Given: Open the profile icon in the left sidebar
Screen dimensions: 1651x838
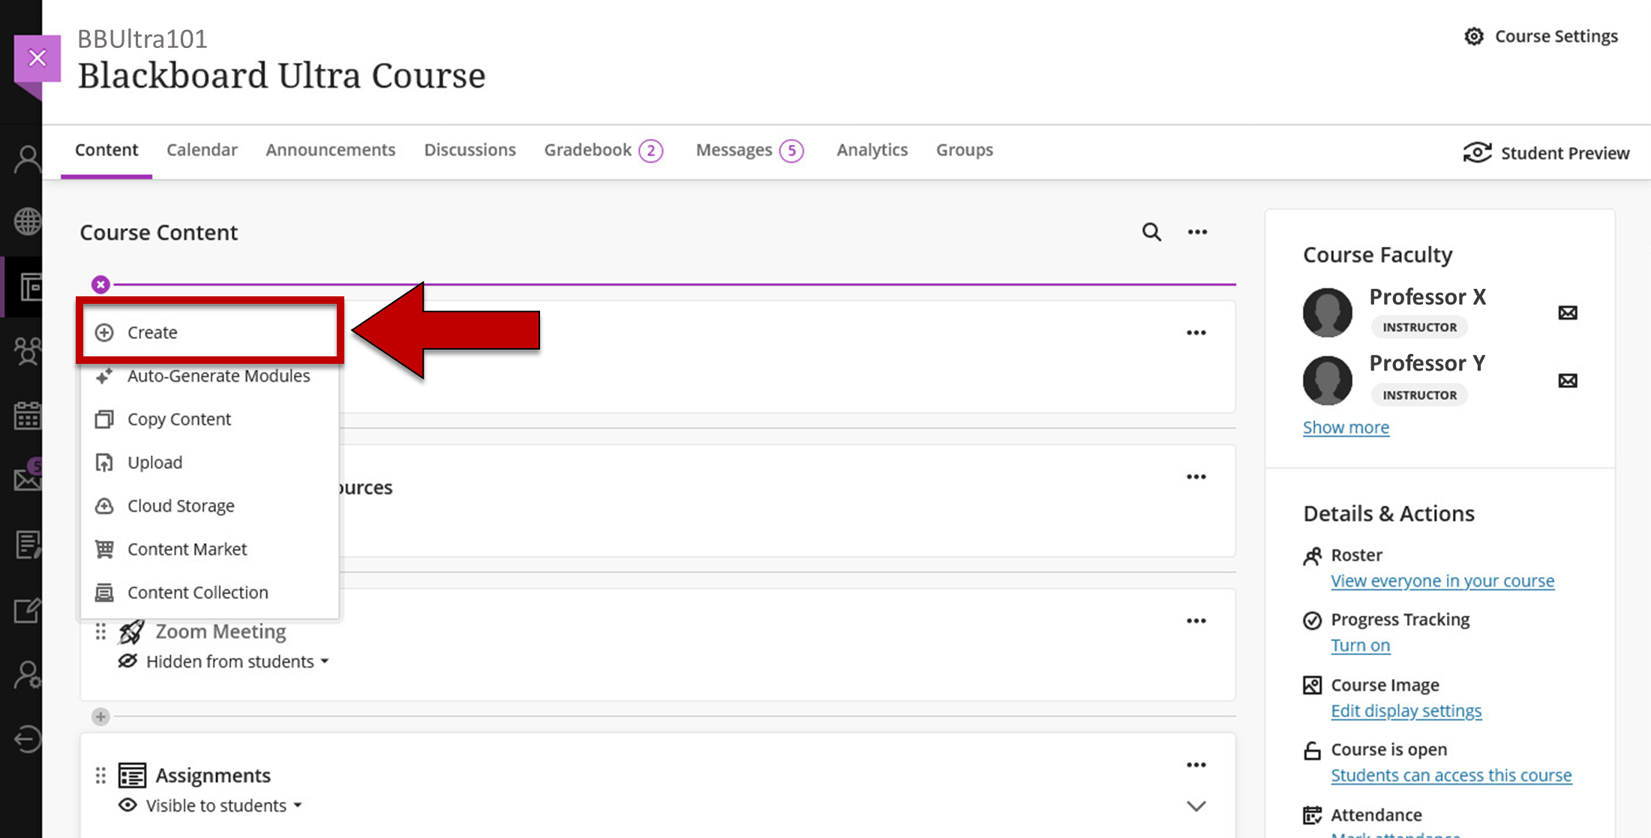Looking at the screenshot, I should [x=28, y=159].
